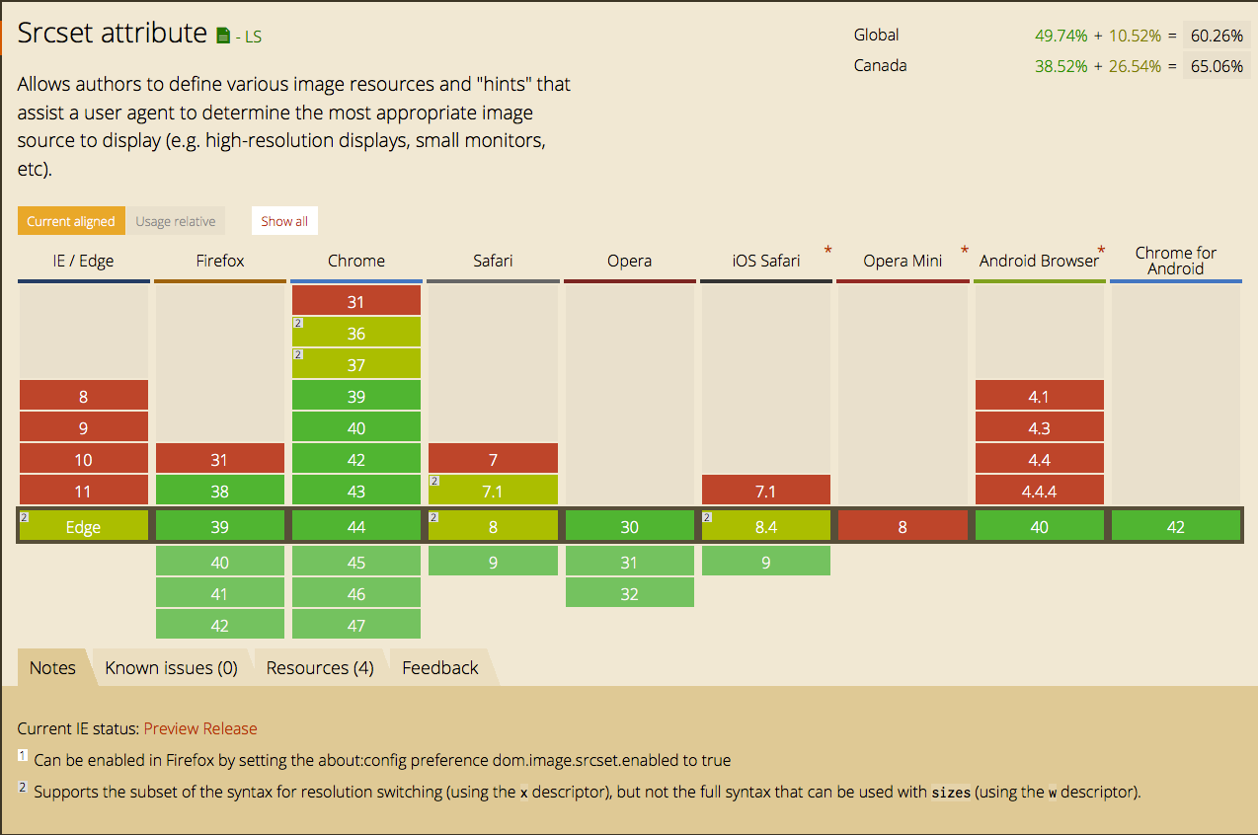
Task: Click the Chrome 43 version cell
Action: pos(356,491)
